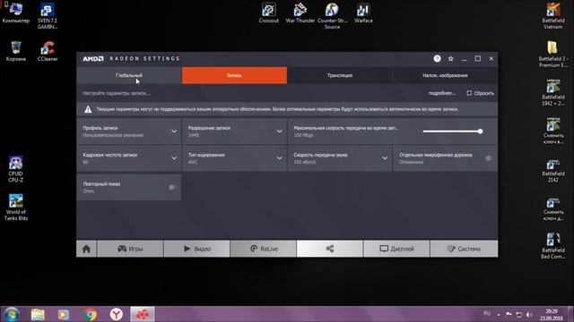The image size is (574, 322).
Task: Click the Radeon Settings taskbar button
Action: 143,314
